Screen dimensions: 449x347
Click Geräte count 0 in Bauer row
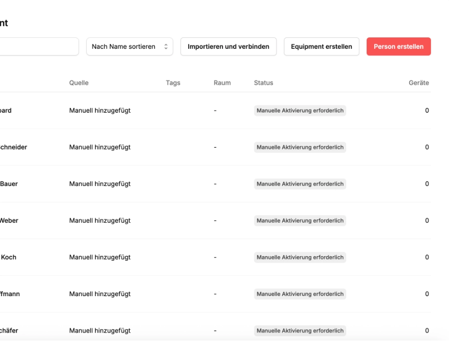[x=427, y=184]
